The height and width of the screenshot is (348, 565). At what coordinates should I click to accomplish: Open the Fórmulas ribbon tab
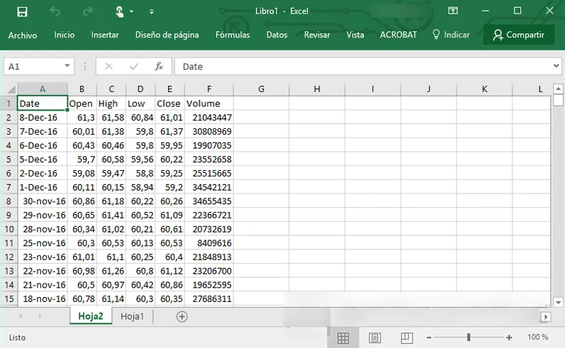click(x=233, y=35)
